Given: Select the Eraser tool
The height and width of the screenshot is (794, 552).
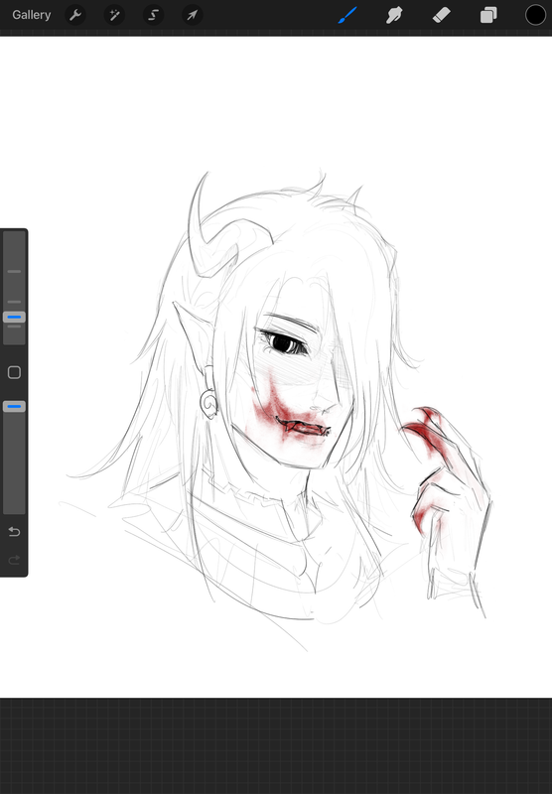Looking at the screenshot, I should pos(442,15).
